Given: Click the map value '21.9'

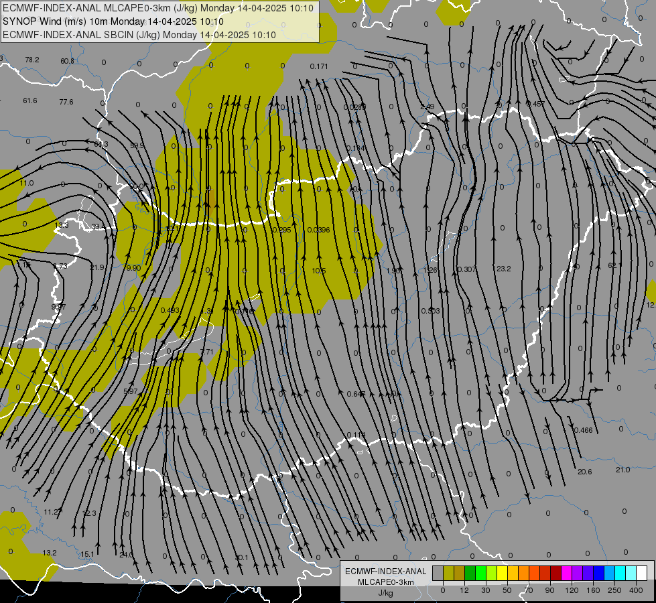Looking at the screenshot, I should [x=97, y=267].
